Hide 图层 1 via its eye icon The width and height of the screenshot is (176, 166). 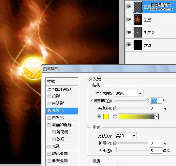pyautogui.click(x=129, y=20)
